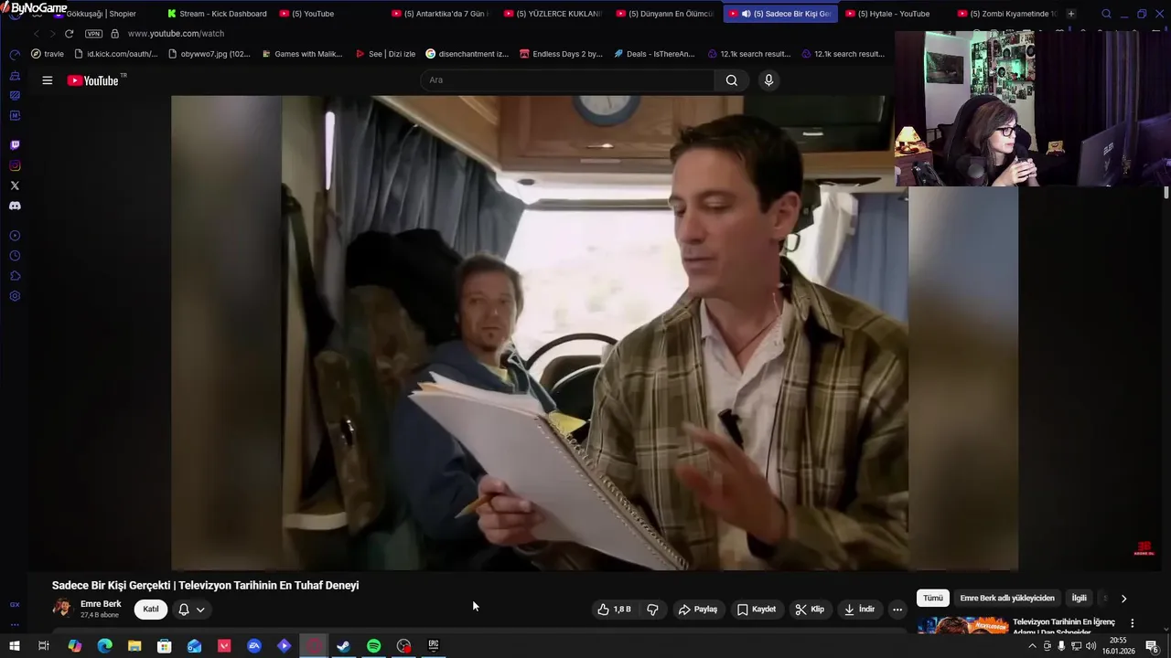1171x658 pixels.
Task: Switch to the '(5) Zombi Kıyametinde' tab
Action: [1006, 14]
